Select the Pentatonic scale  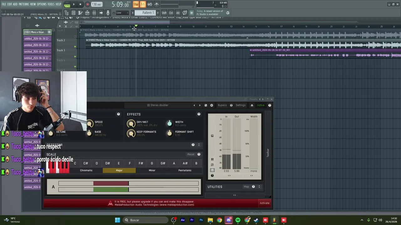pyautogui.click(x=185, y=170)
